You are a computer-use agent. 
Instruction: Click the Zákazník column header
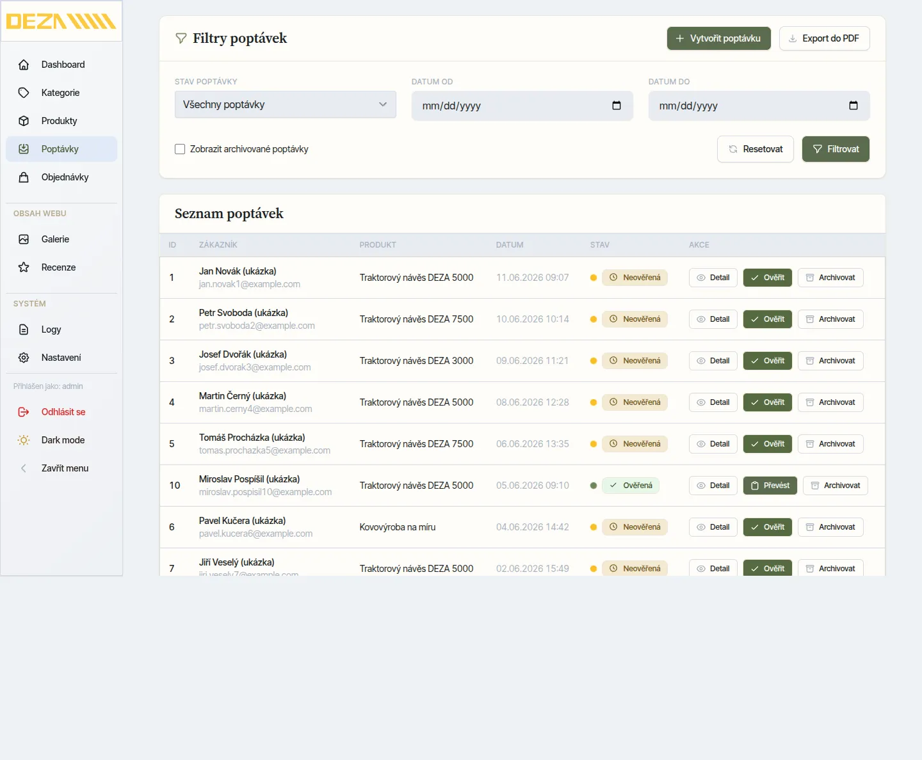(218, 245)
